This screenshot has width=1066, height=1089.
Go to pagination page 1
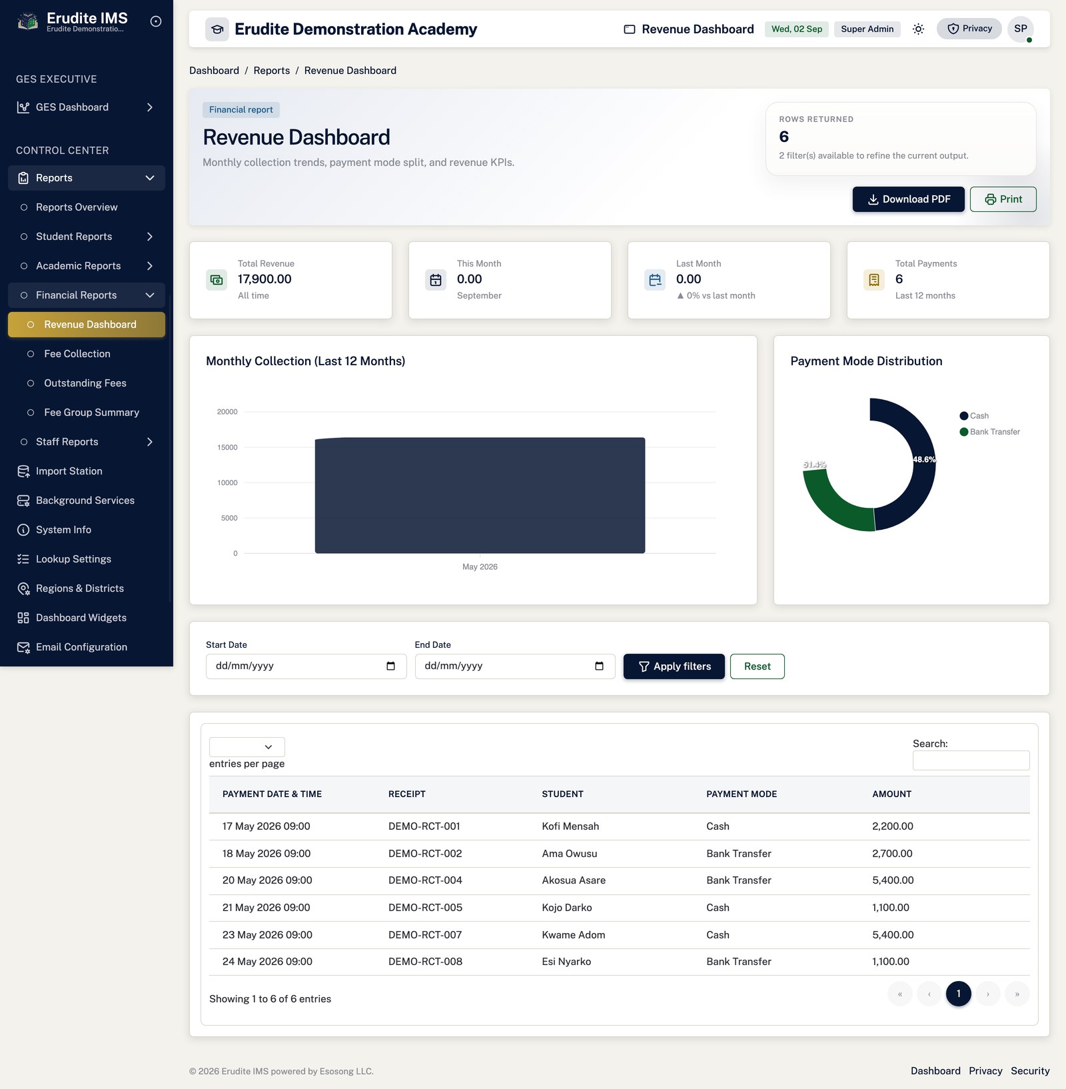coord(958,994)
